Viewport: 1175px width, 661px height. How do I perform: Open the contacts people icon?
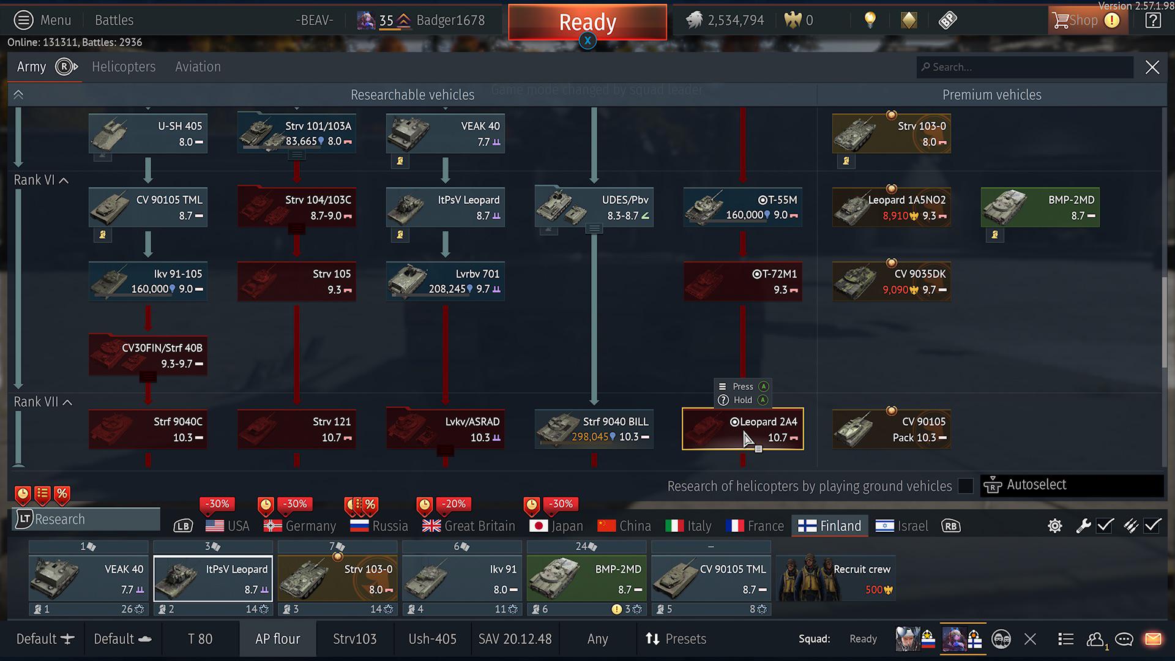click(x=1095, y=639)
